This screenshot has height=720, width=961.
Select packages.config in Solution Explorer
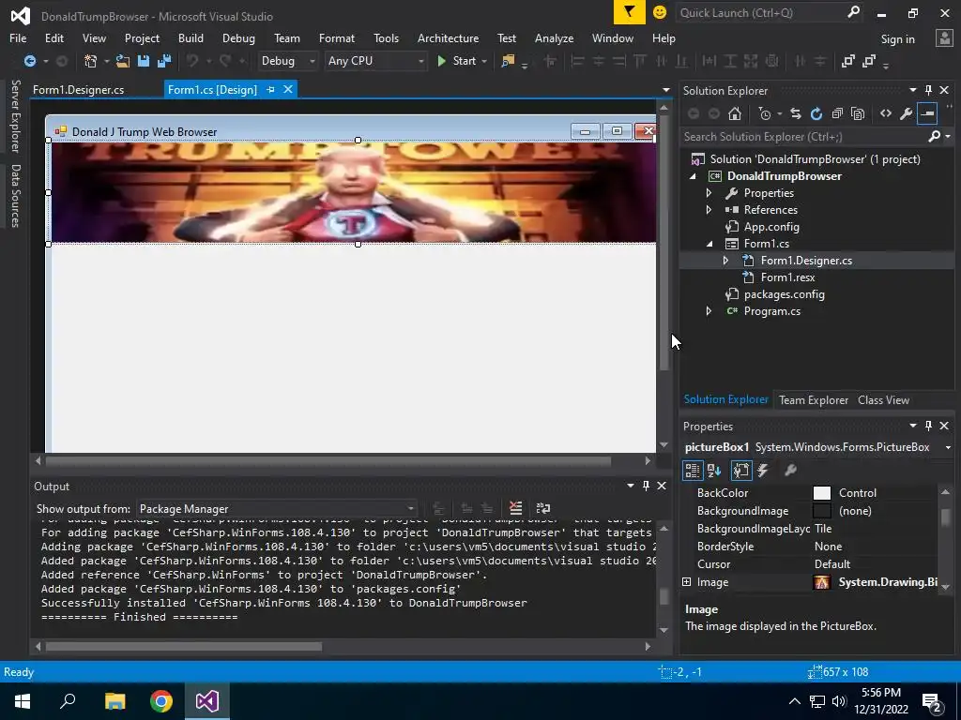click(x=784, y=294)
